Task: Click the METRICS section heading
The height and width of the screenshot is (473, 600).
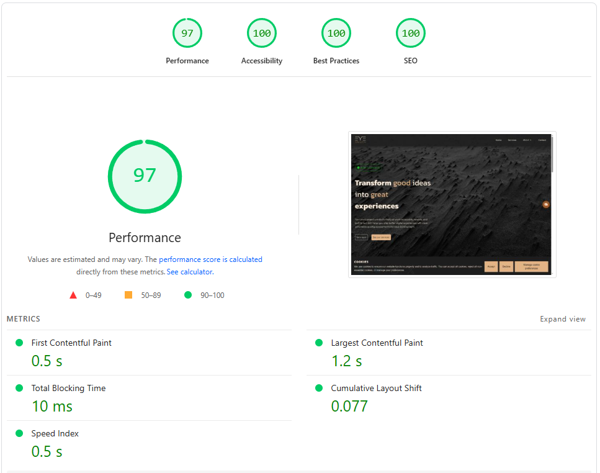Action: coord(24,319)
